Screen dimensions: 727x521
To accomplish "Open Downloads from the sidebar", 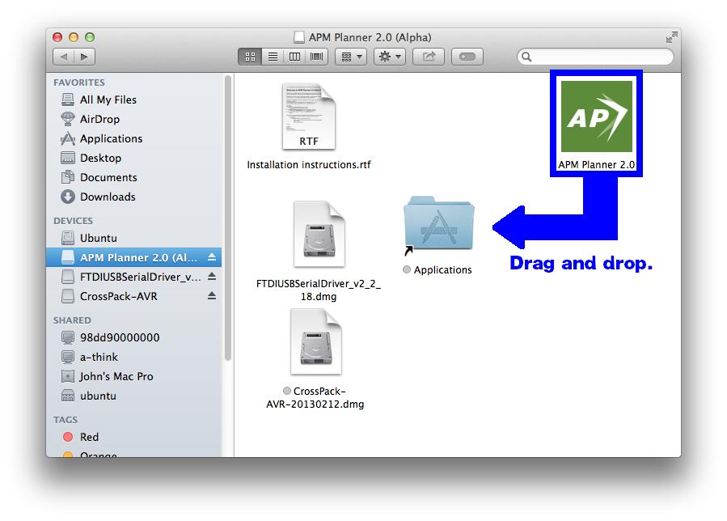I will (x=99, y=197).
